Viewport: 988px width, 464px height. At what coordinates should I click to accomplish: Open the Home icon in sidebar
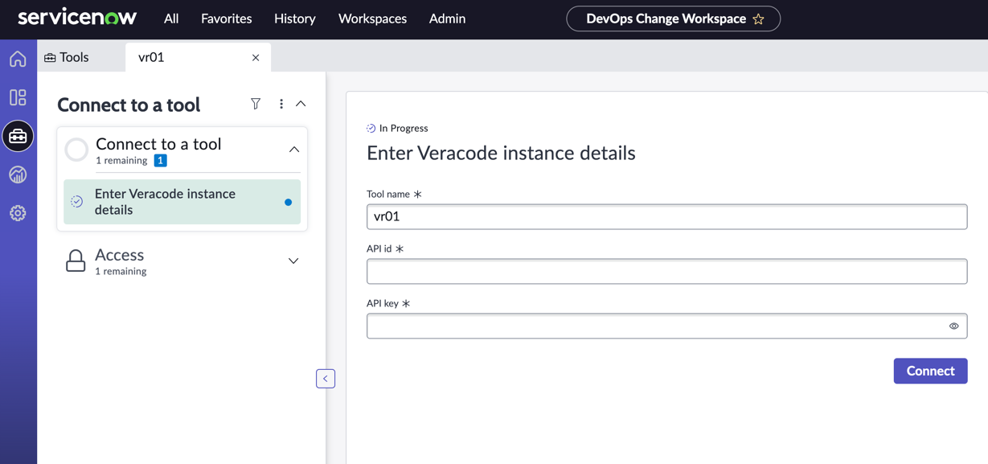[18, 59]
